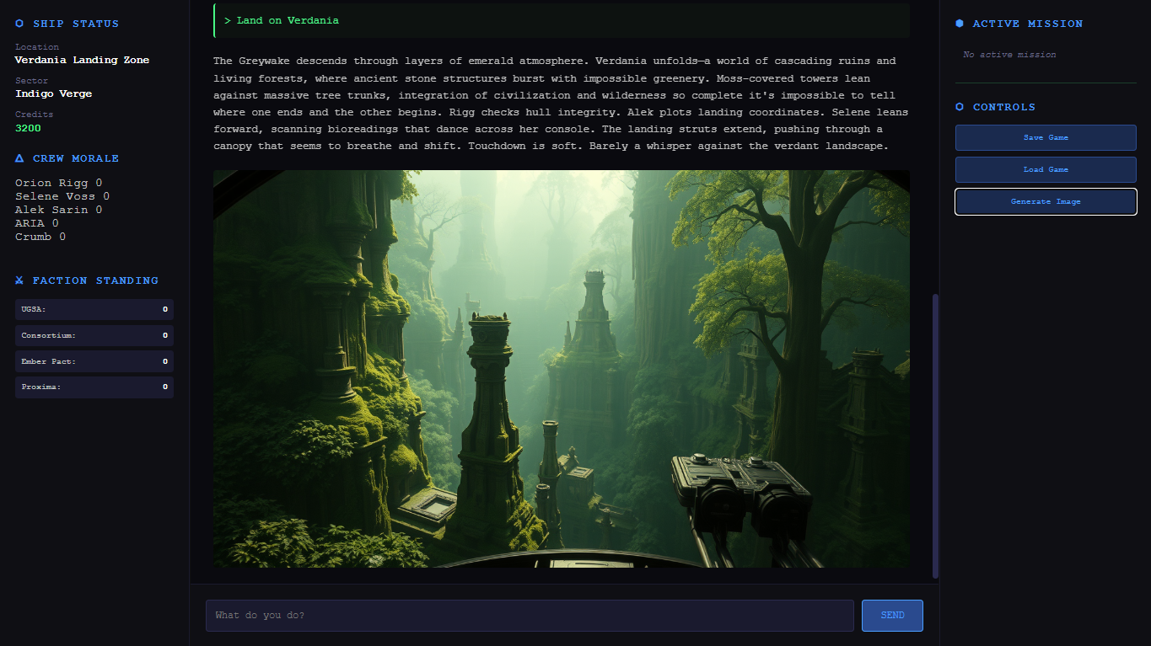
Task: Click the Controls section icon
Action: click(x=960, y=107)
